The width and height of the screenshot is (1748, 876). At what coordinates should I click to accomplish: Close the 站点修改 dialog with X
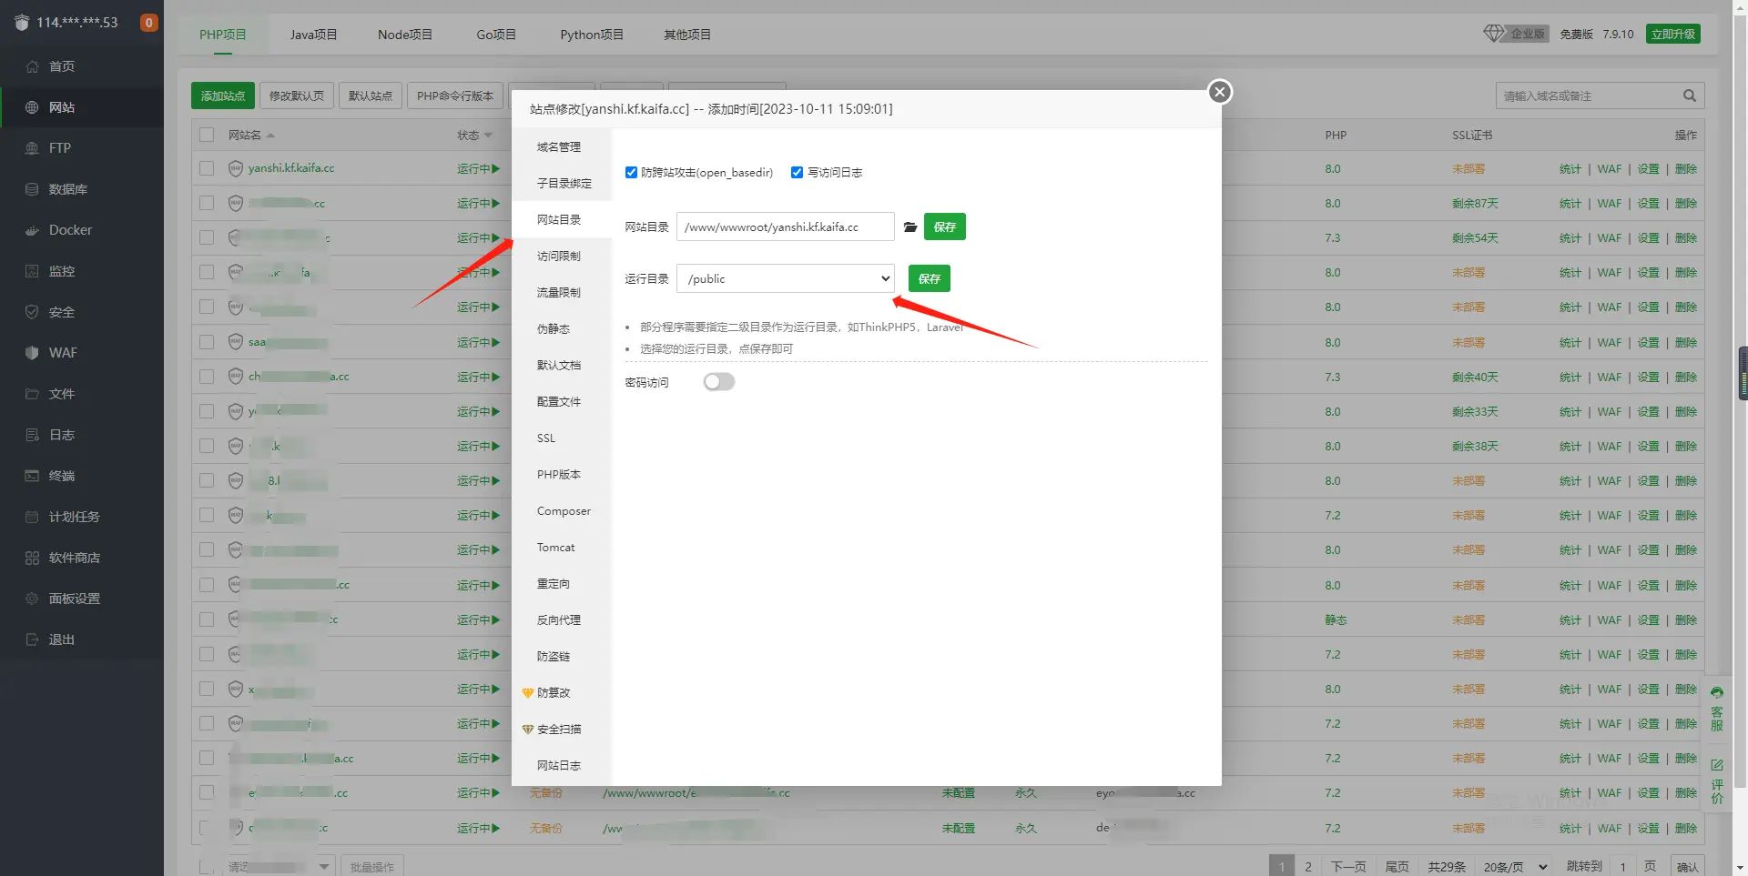coord(1220,92)
